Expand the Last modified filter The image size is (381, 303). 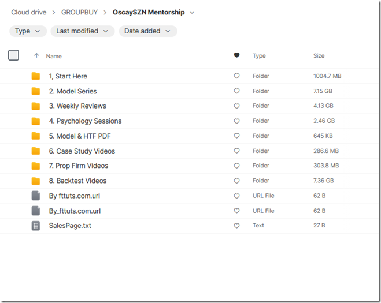[x=82, y=31]
